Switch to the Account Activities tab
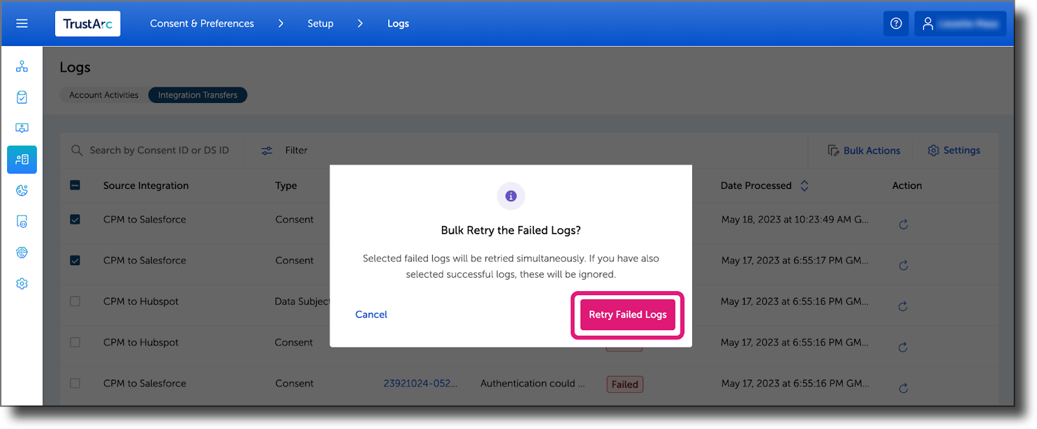 pyautogui.click(x=103, y=94)
